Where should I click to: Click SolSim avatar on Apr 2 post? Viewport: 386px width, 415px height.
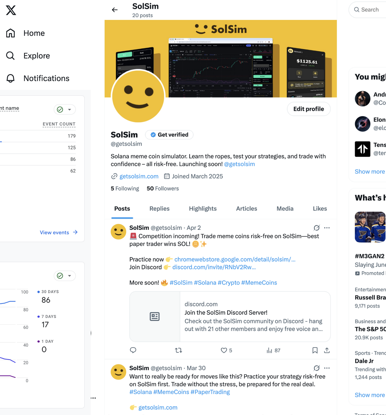[x=118, y=232]
